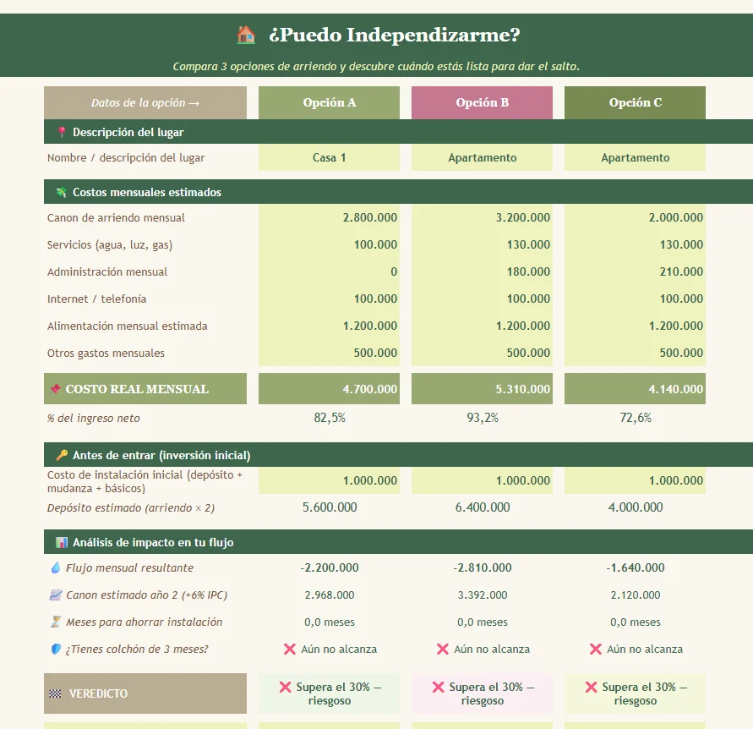753x729 pixels.
Task: Click the droplet icon beside Flujo mensual resultante
Action: (x=56, y=567)
